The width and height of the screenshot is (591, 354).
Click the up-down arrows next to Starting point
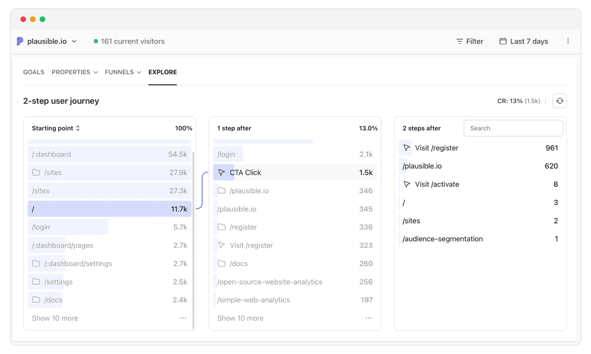[x=78, y=128]
